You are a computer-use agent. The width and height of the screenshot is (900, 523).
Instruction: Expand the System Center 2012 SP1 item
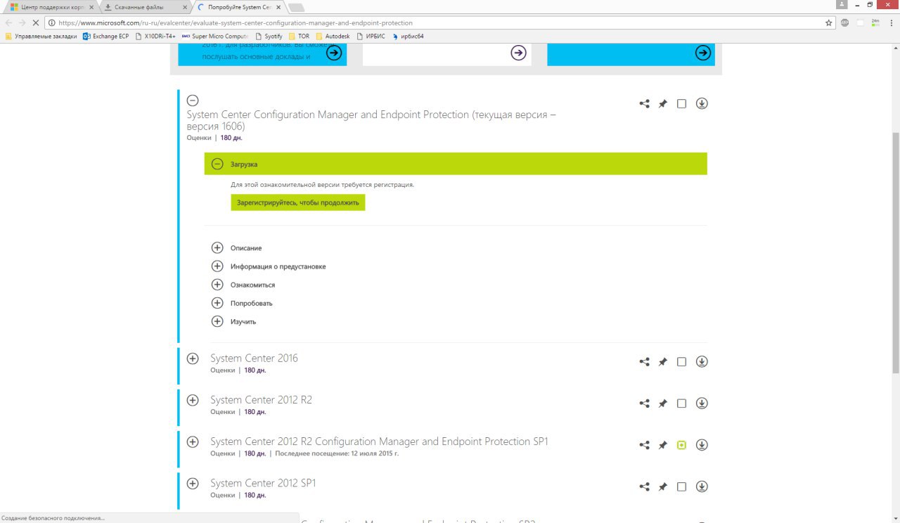[x=193, y=483]
